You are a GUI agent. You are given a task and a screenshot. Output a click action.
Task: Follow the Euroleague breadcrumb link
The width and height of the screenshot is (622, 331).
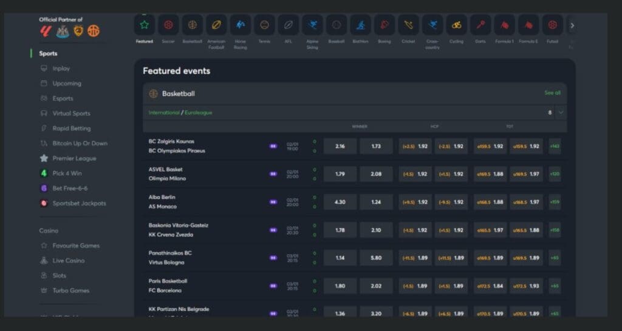(199, 113)
